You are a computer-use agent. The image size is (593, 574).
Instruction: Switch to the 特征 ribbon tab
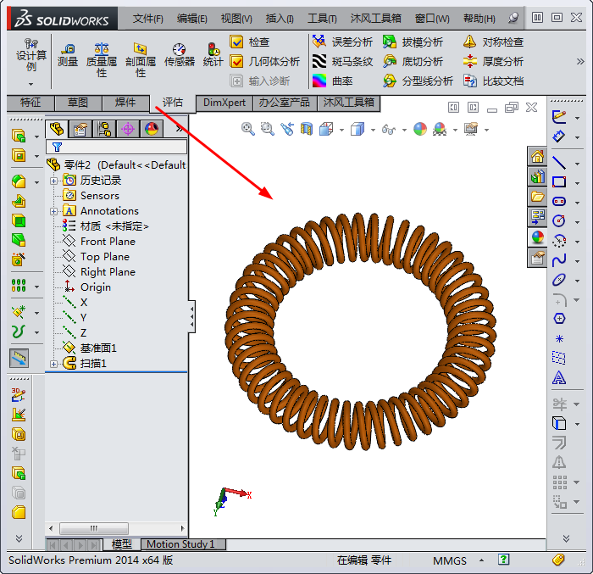tap(30, 103)
